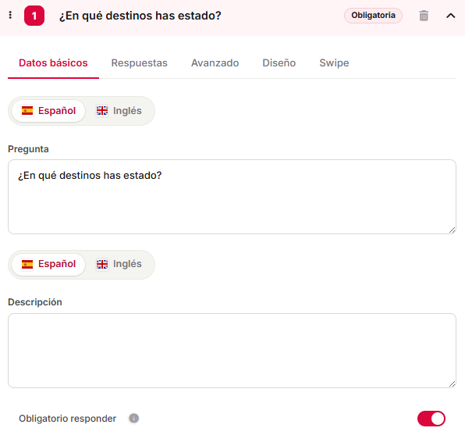
Task: Click into the Pregunta text area
Action: point(232,197)
